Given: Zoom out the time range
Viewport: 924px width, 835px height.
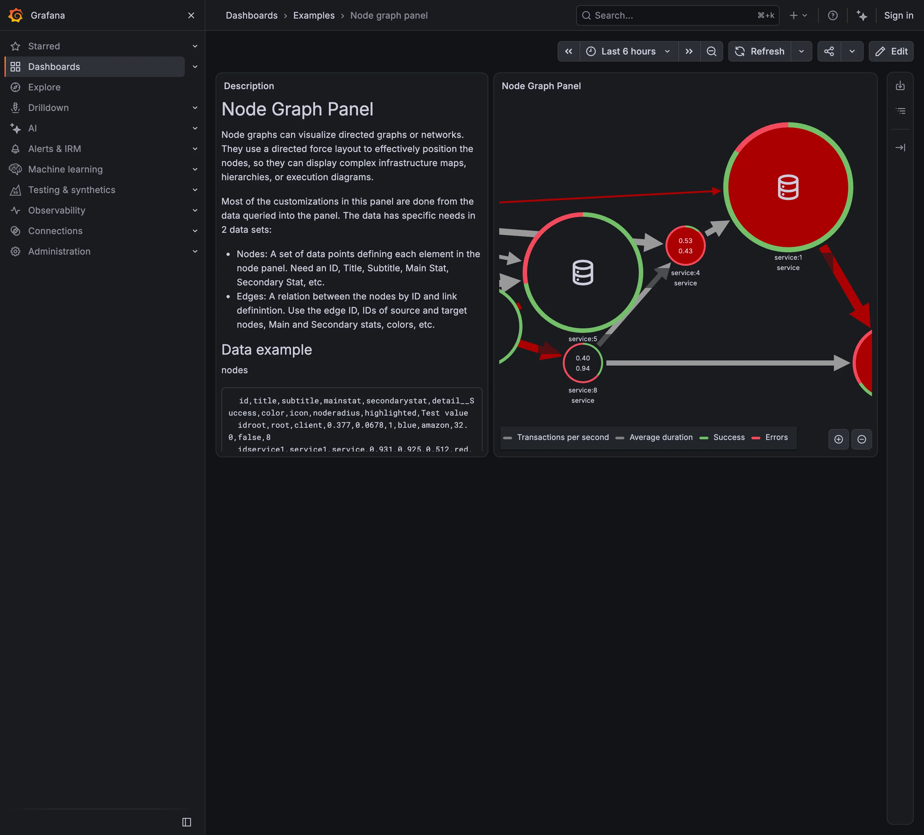Looking at the screenshot, I should pyautogui.click(x=711, y=51).
